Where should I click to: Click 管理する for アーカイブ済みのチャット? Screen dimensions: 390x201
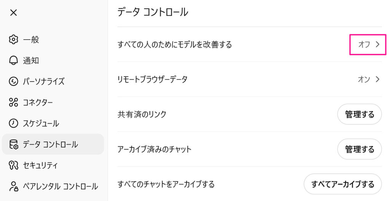coord(360,149)
